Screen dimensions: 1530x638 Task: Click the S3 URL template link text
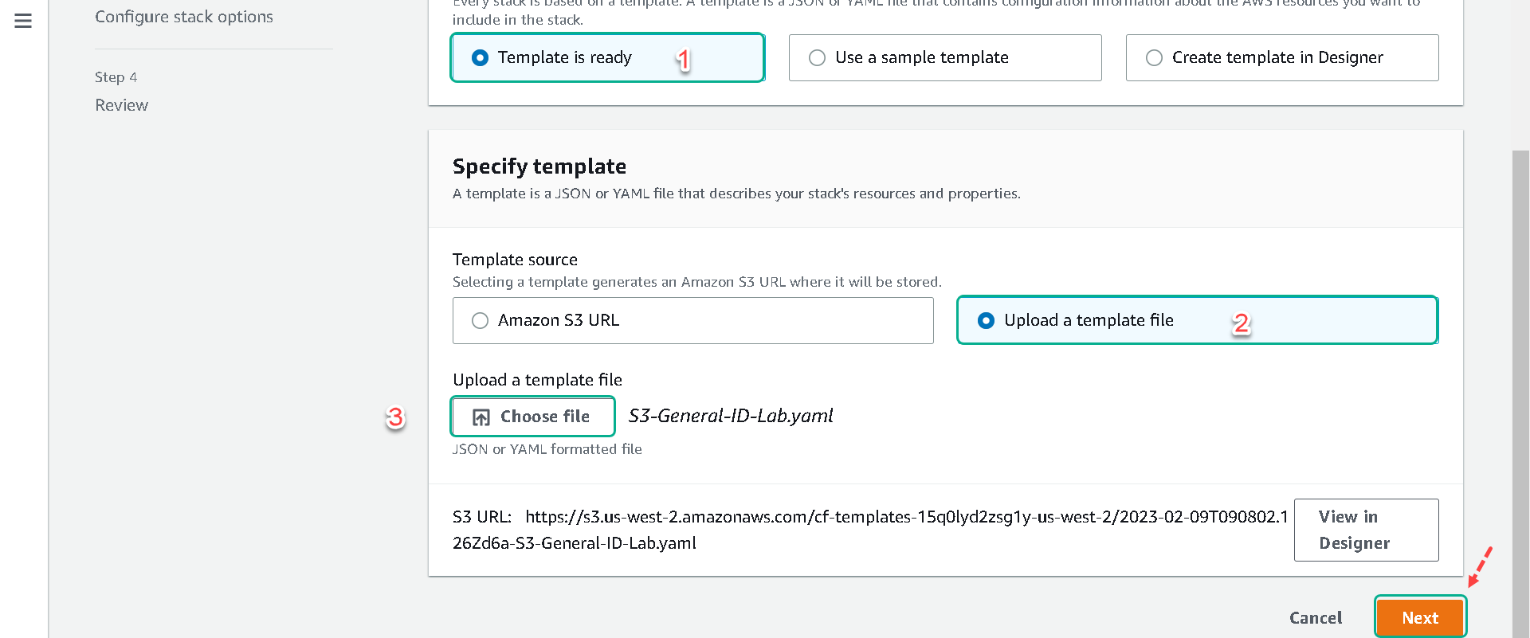pyautogui.click(x=870, y=530)
